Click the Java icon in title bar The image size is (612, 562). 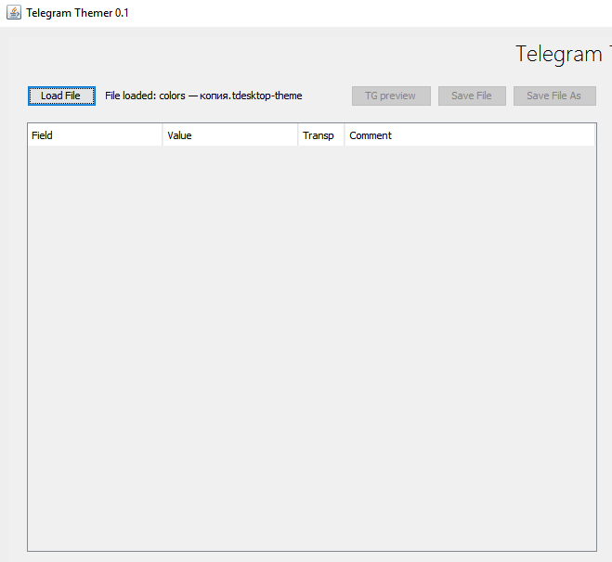pos(14,12)
